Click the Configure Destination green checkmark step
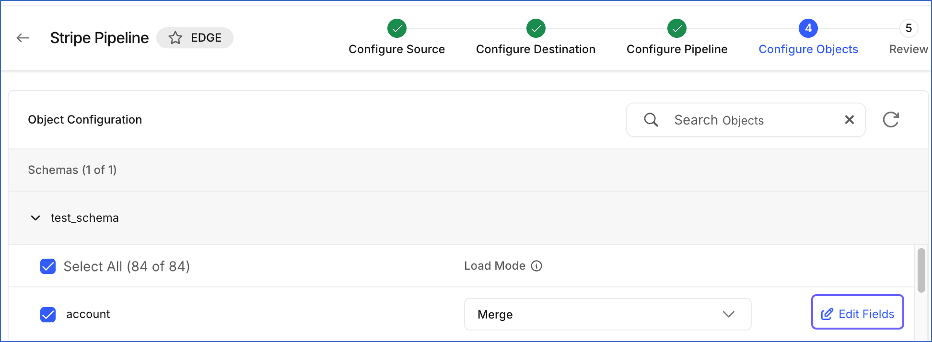Image resolution: width=932 pixels, height=342 pixels. tap(536, 28)
